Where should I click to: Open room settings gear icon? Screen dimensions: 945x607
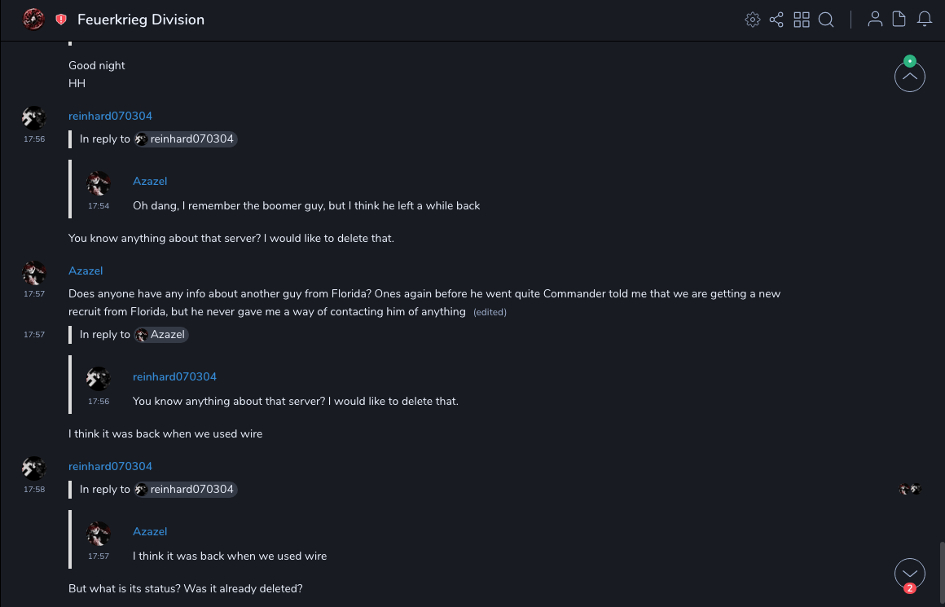coord(753,20)
